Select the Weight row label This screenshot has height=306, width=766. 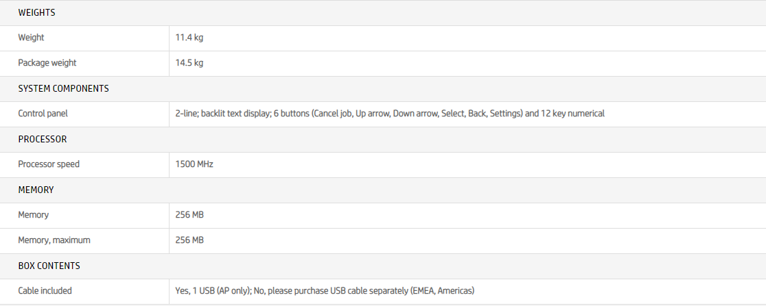[x=31, y=38]
